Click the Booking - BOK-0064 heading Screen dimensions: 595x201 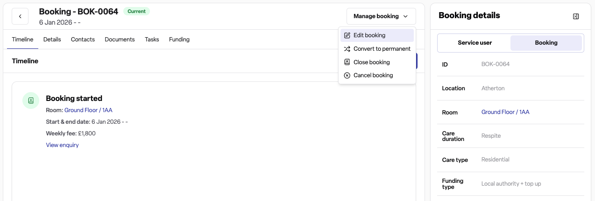tap(78, 12)
